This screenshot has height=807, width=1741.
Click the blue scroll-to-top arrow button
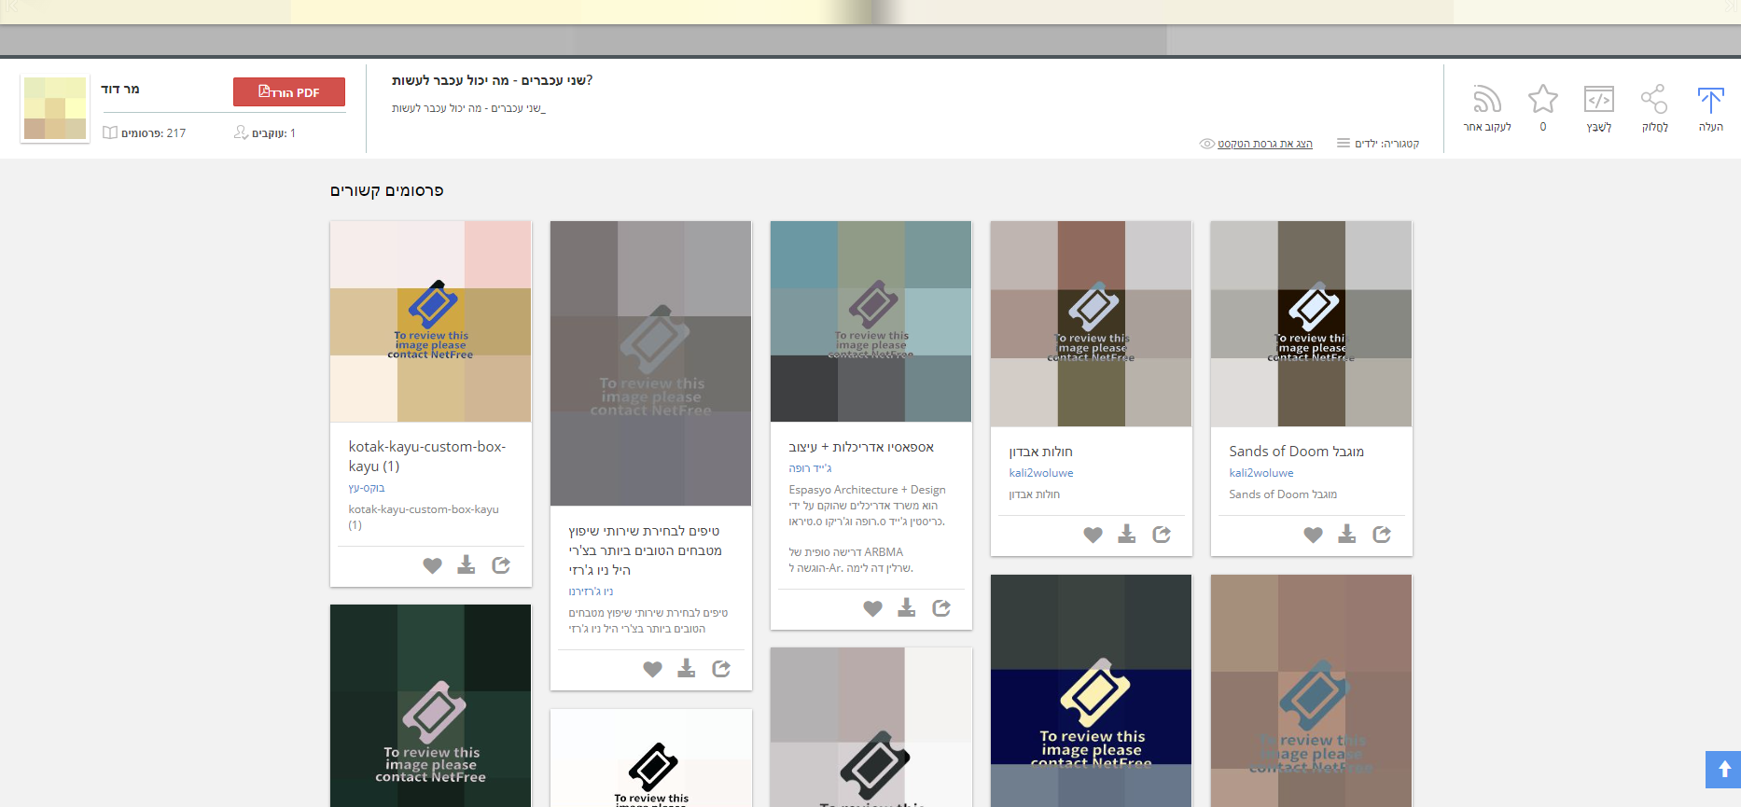tap(1723, 770)
